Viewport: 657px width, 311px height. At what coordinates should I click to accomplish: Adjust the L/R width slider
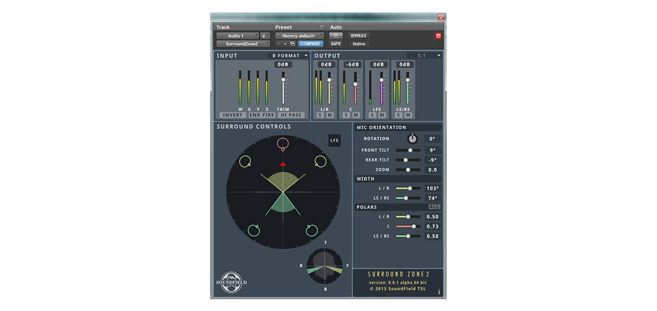[410, 188]
